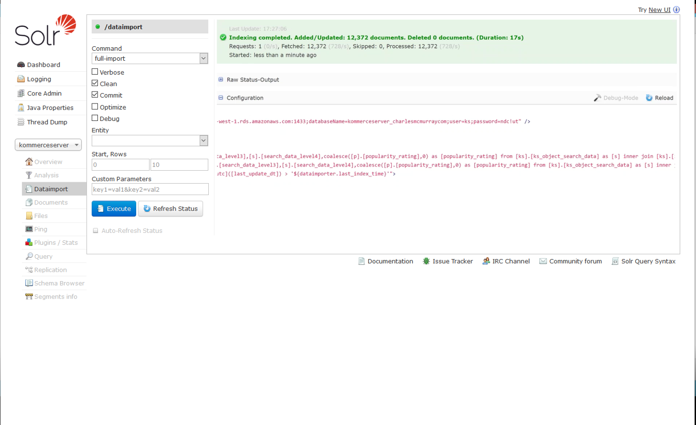Click the green indexing completed checkmark

click(x=223, y=37)
